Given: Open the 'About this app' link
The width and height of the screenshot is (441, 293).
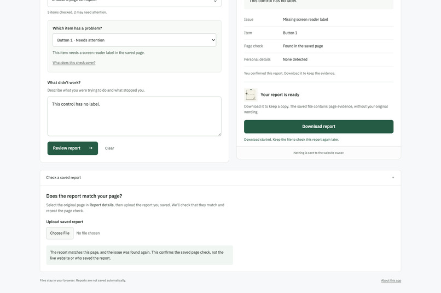Looking at the screenshot, I should 391,280.
